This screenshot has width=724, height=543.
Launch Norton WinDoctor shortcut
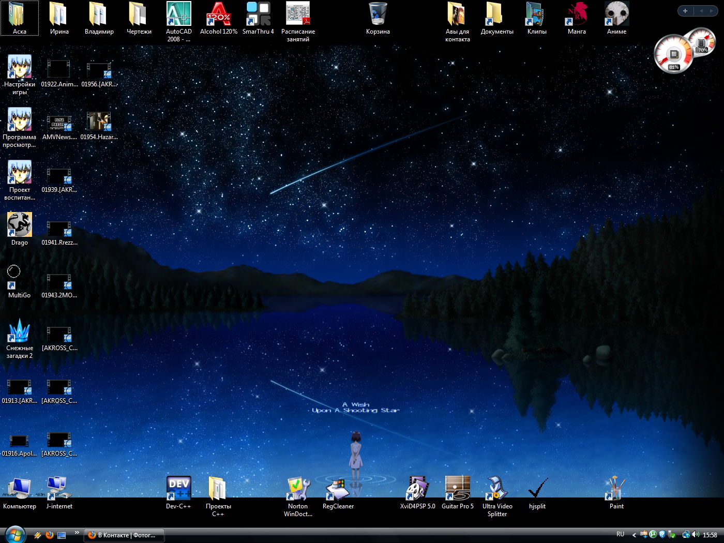tap(298, 496)
